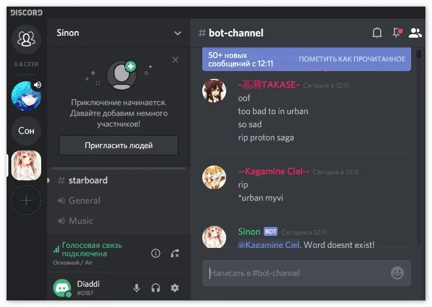Screen dimensions: 432x307
Task: Expand the Sinon server dropdown menu
Action: (178, 33)
